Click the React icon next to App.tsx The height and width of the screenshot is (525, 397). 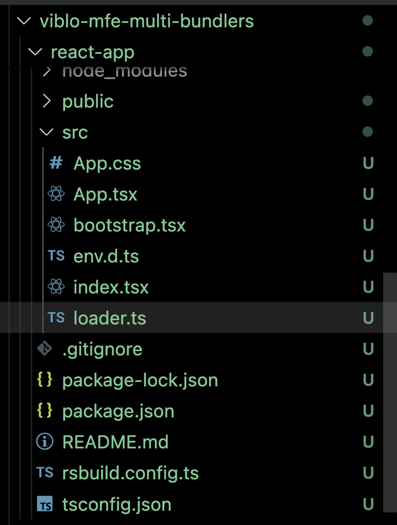pos(56,194)
